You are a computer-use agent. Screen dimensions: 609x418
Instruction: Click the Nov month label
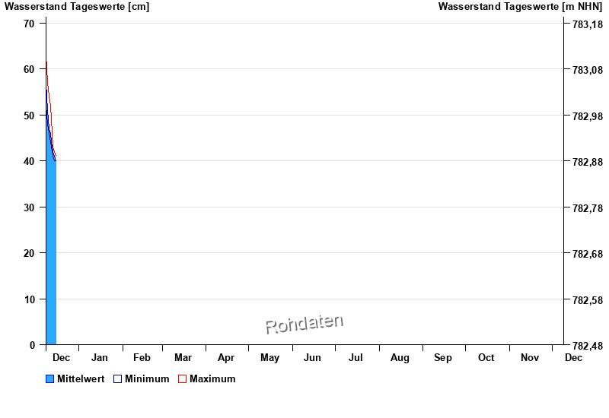pyautogui.click(x=530, y=358)
